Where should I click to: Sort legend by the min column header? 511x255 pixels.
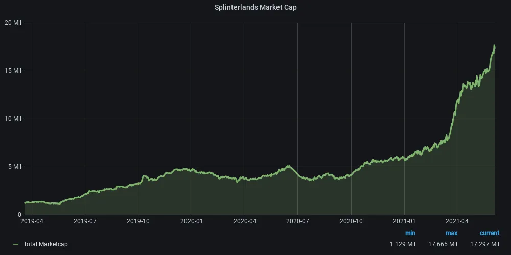[x=410, y=233]
